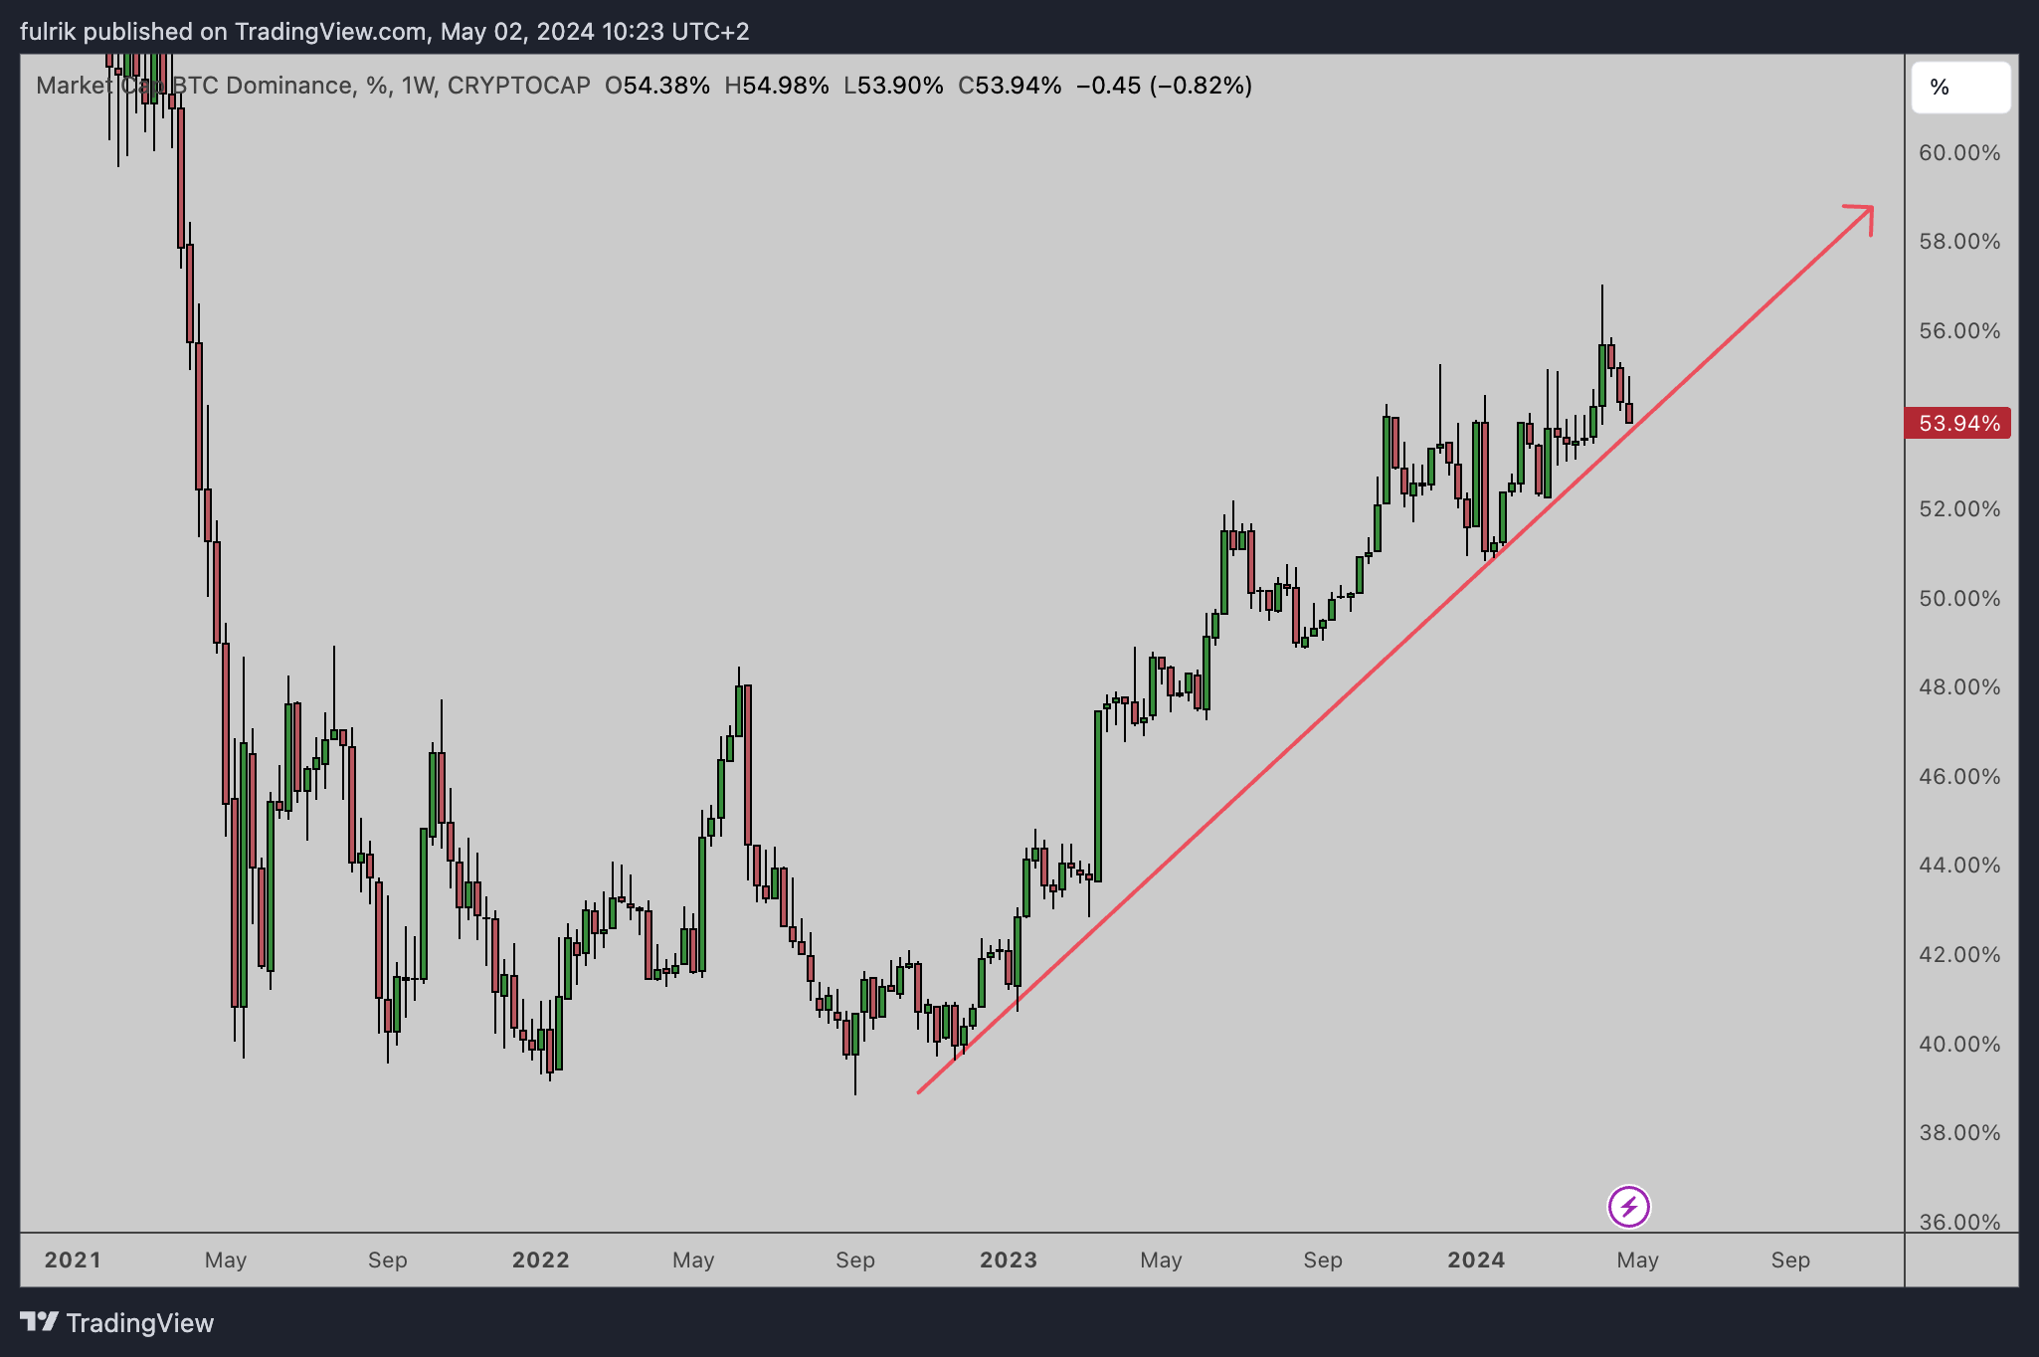Click the low value L53.90%
This screenshot has height=1357, width=2039.
(x=893, y=86)
